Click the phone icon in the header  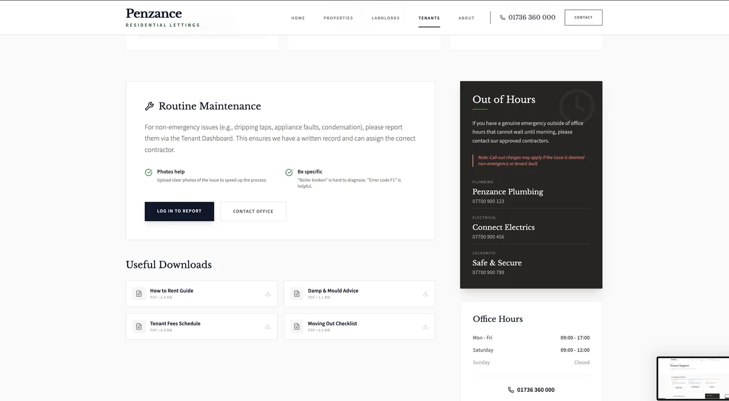pos(502,18)
